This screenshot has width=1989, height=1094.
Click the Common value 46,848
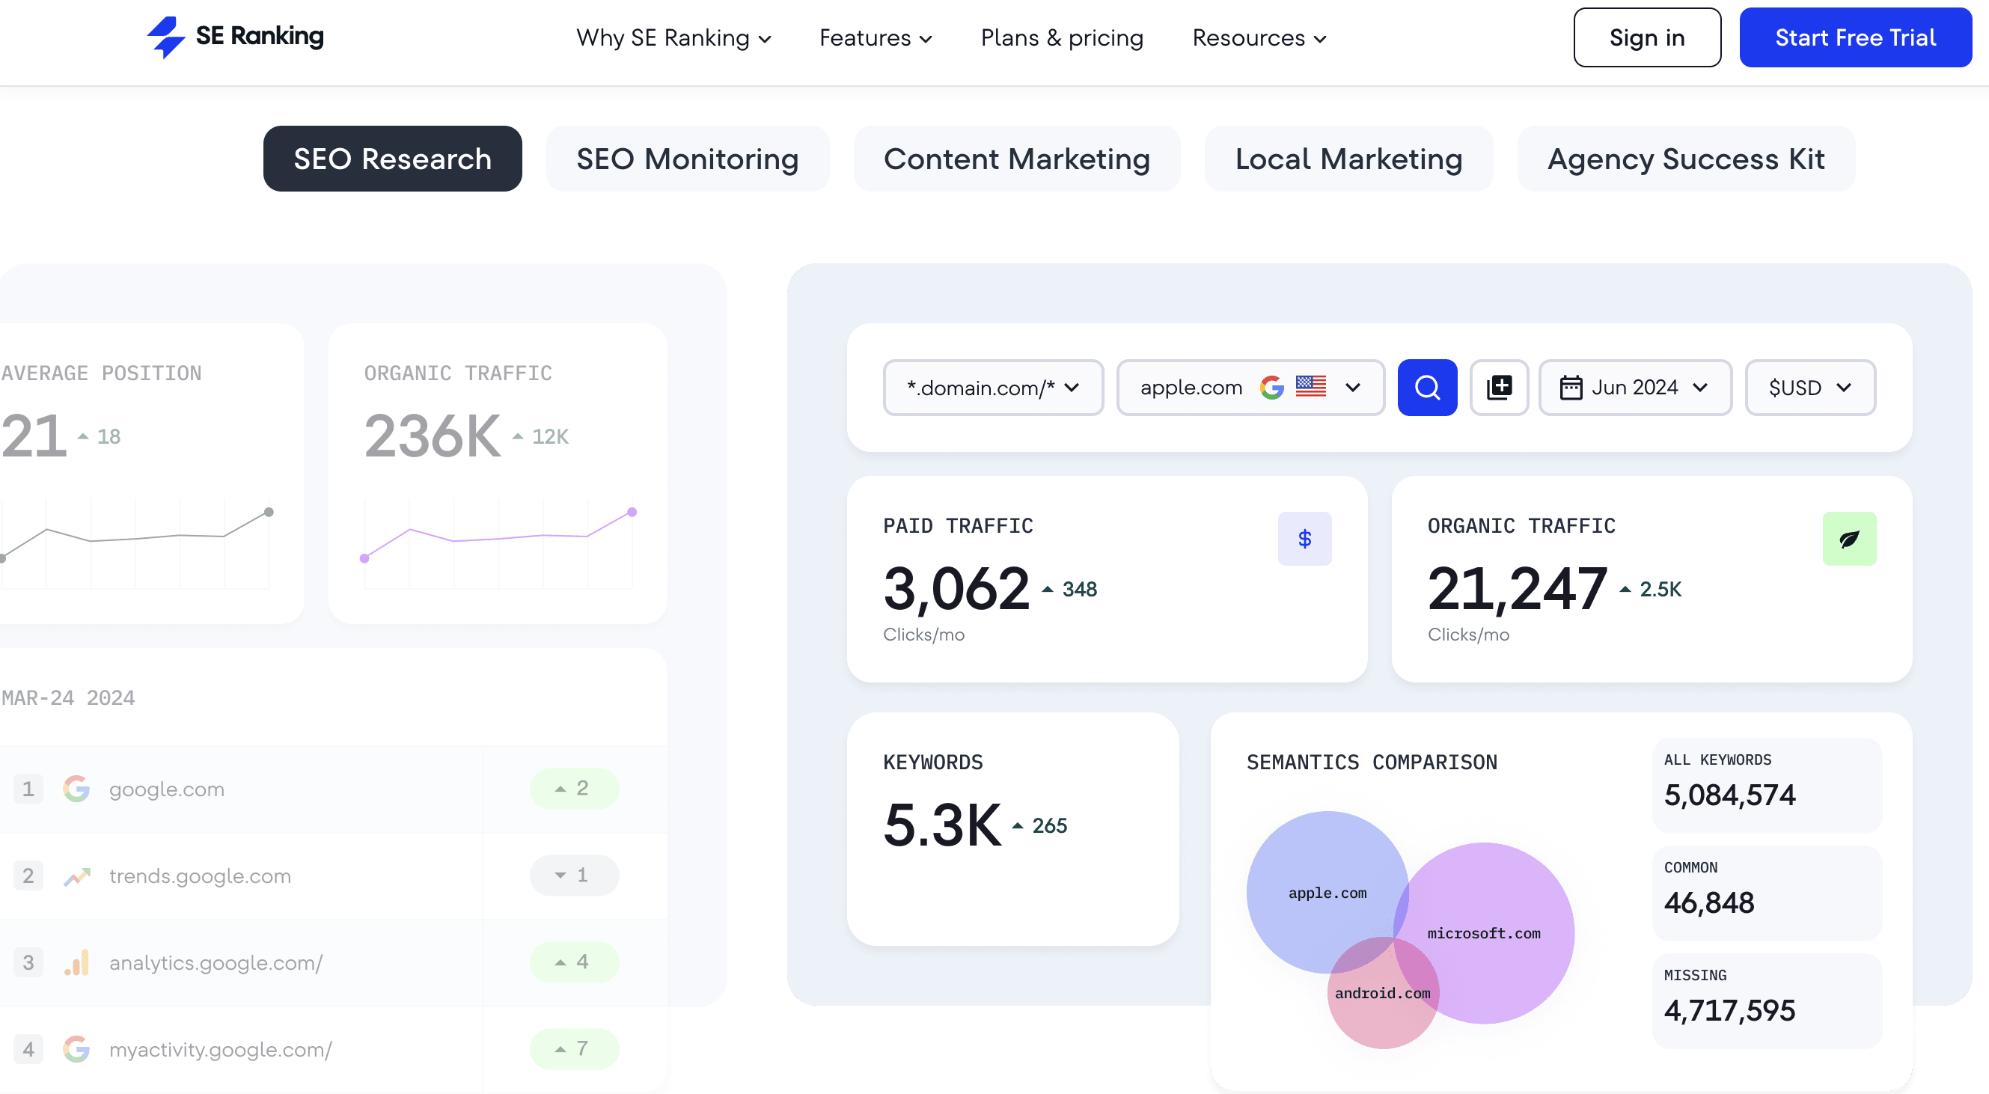[1708, 902]
